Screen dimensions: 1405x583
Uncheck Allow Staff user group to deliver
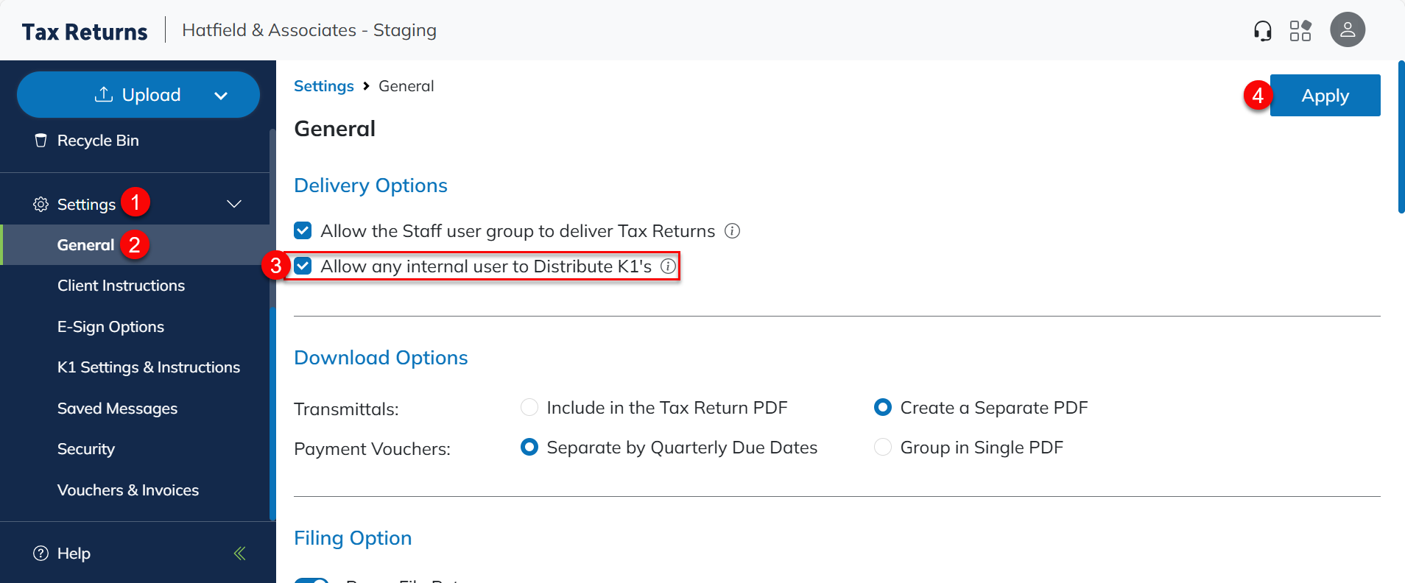click(303, 231)
